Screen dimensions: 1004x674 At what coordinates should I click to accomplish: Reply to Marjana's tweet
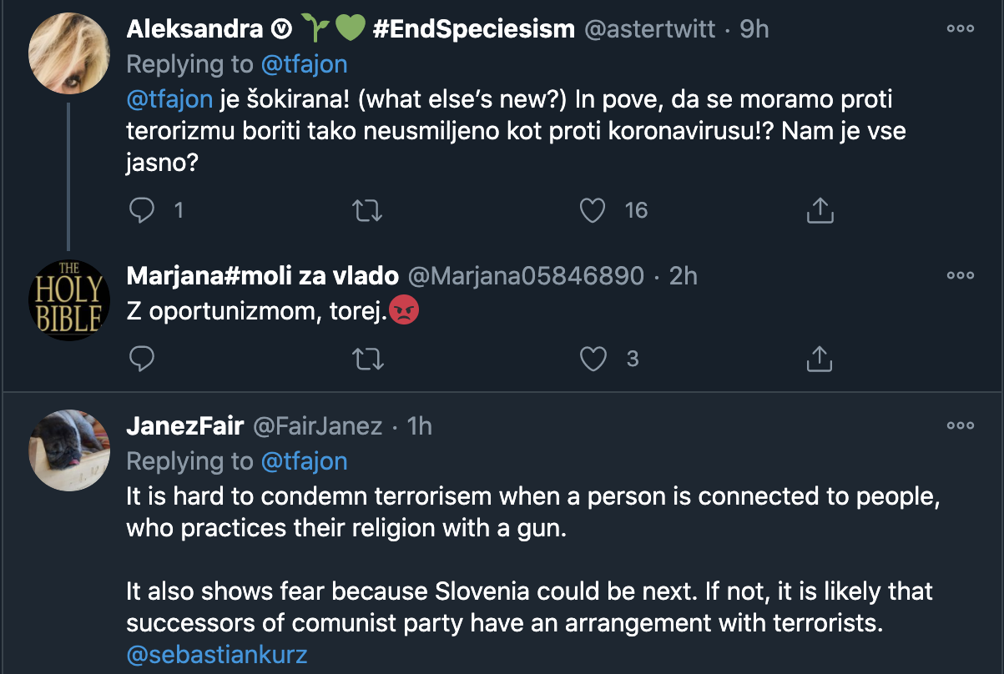[x=143, y=359]
